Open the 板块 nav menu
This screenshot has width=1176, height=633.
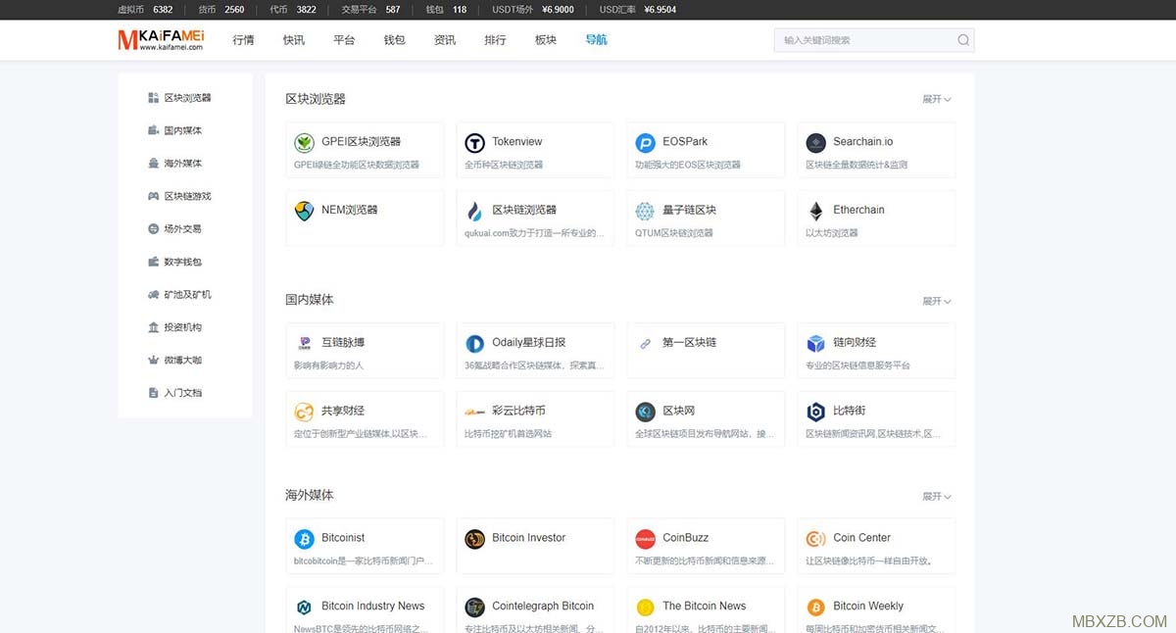coord(546,40)
